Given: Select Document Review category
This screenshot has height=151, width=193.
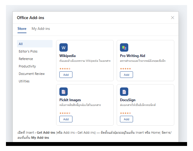Looking at the screenshot, I should coord(35,74).
